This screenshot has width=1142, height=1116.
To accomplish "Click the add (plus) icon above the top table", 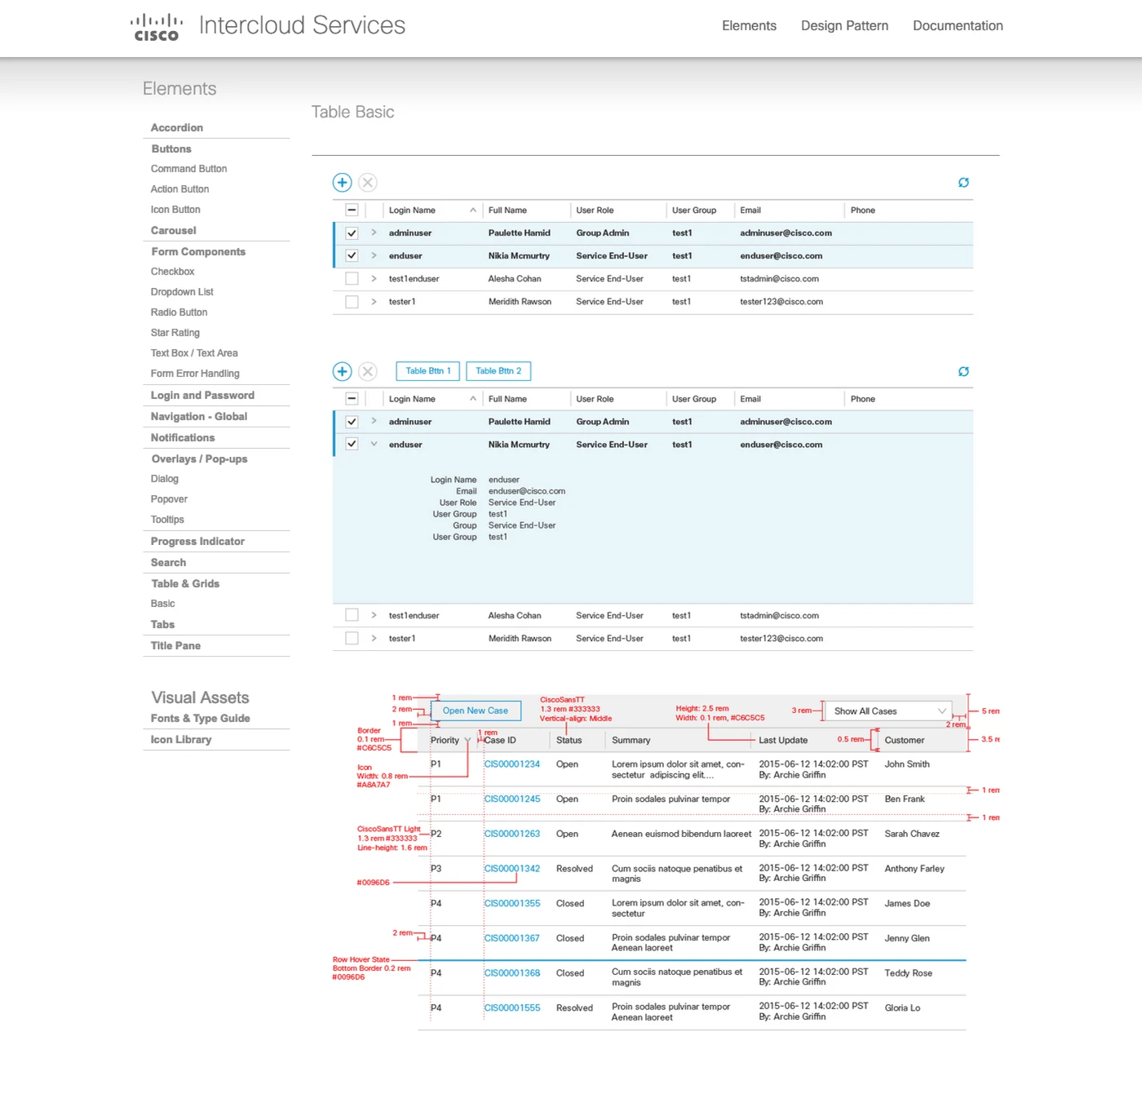I will click(x=343, y=183).
